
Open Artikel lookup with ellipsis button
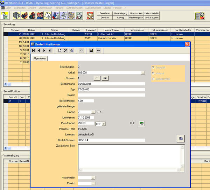tap(143, 73)
